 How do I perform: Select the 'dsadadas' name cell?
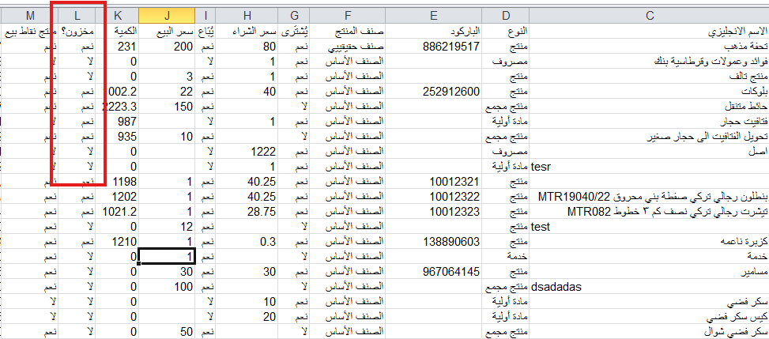coord(650,287)
